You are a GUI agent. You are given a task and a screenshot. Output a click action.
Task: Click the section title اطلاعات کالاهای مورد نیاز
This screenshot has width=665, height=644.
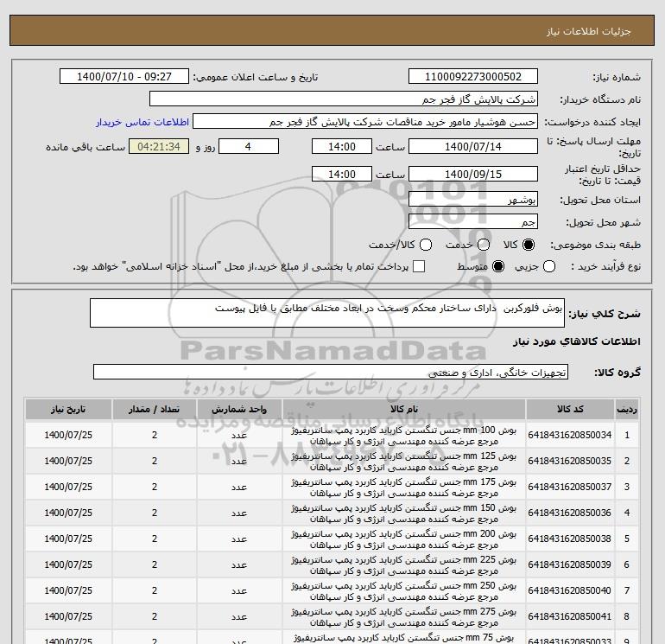(577, 341)
